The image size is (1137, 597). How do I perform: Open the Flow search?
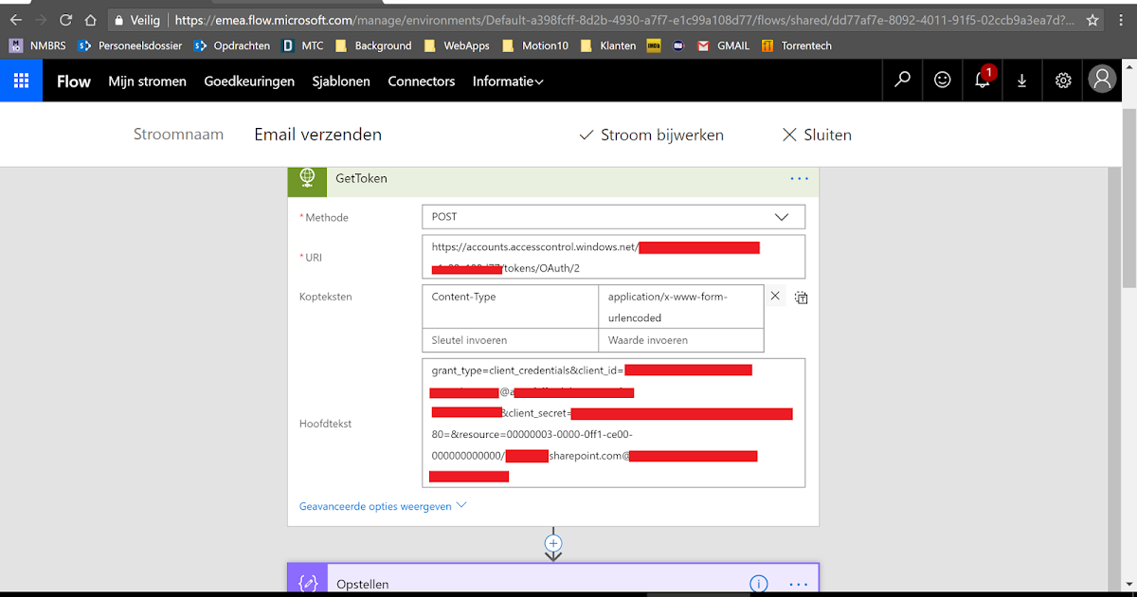coord(901,81)
